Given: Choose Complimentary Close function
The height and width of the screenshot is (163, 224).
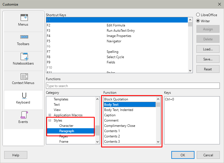Looking at the screenshot, I should tap(130, 125).
